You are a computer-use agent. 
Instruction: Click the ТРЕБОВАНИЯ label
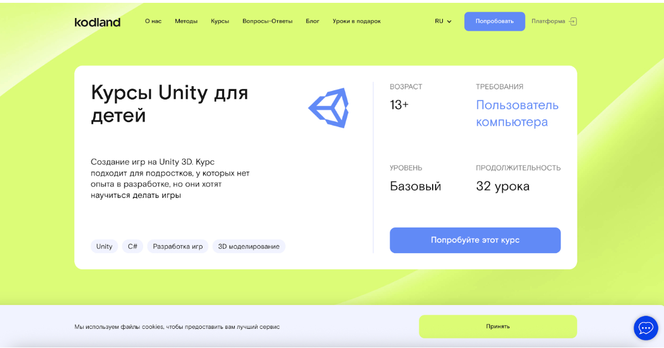(499, 86)
